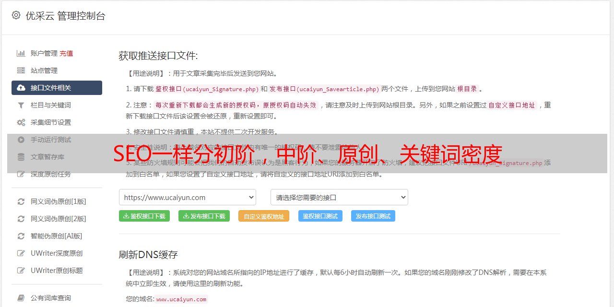The image size is (614, 307).
Task: Open 手动运行测试 in the sidebar
Action: 51,140
